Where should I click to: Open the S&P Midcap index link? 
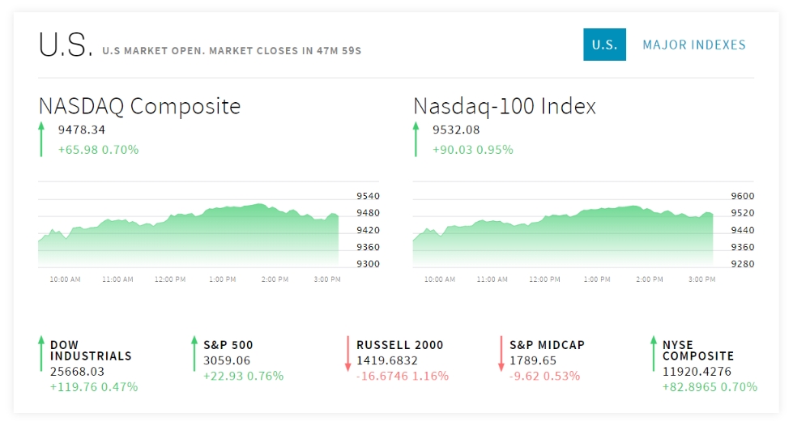click(x=547, y=345)
